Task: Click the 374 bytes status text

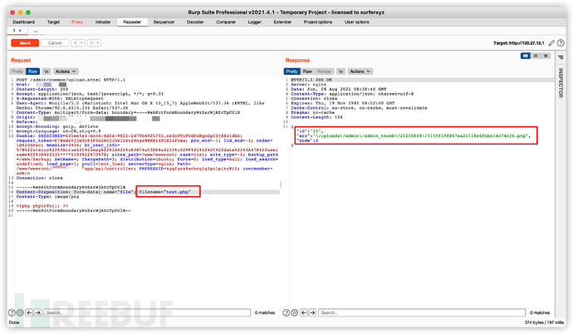Action: (534, 322)
